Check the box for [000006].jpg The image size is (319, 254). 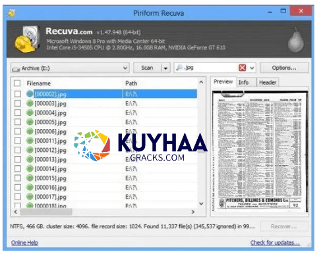[18, 131]
